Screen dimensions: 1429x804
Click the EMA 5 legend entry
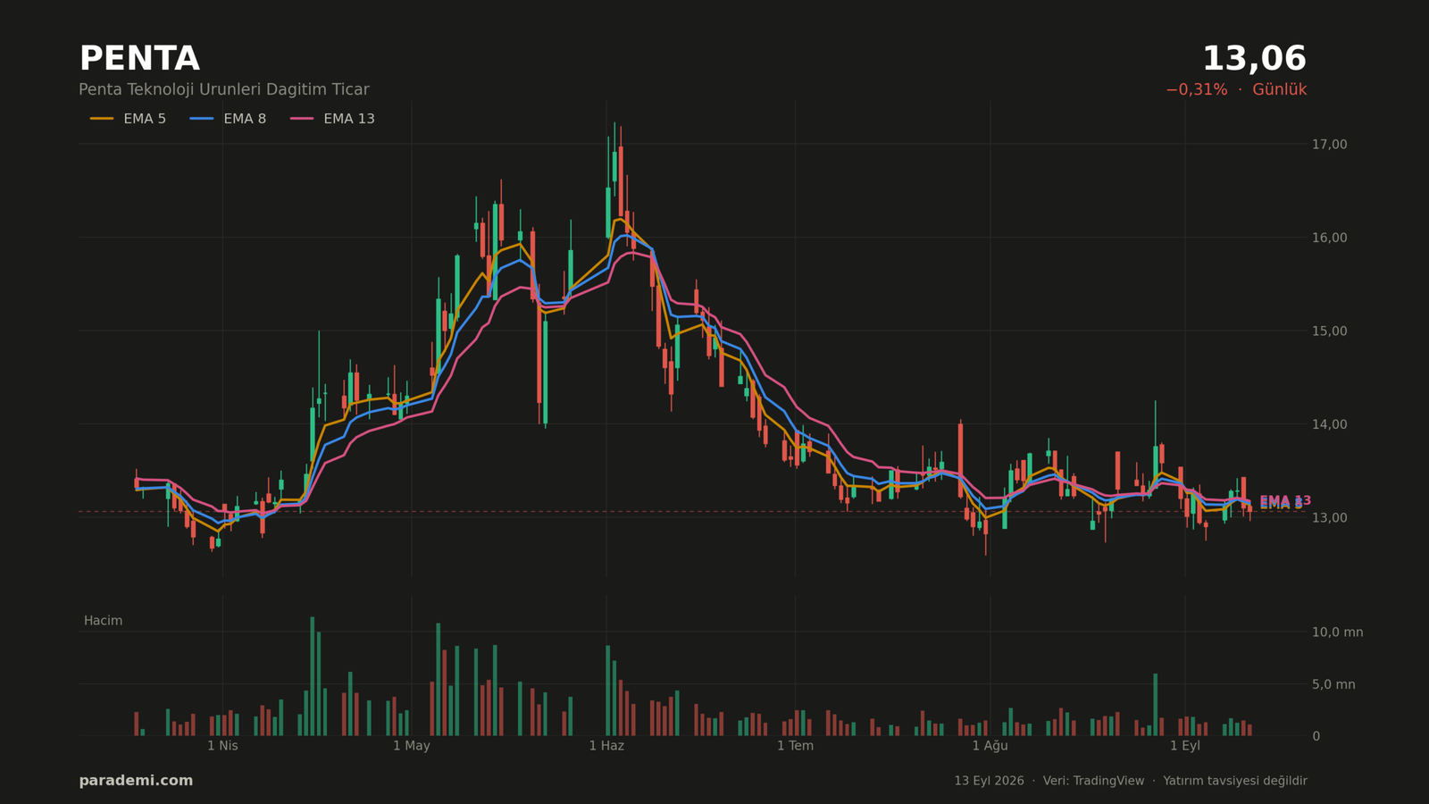click(x=128, y=119)
